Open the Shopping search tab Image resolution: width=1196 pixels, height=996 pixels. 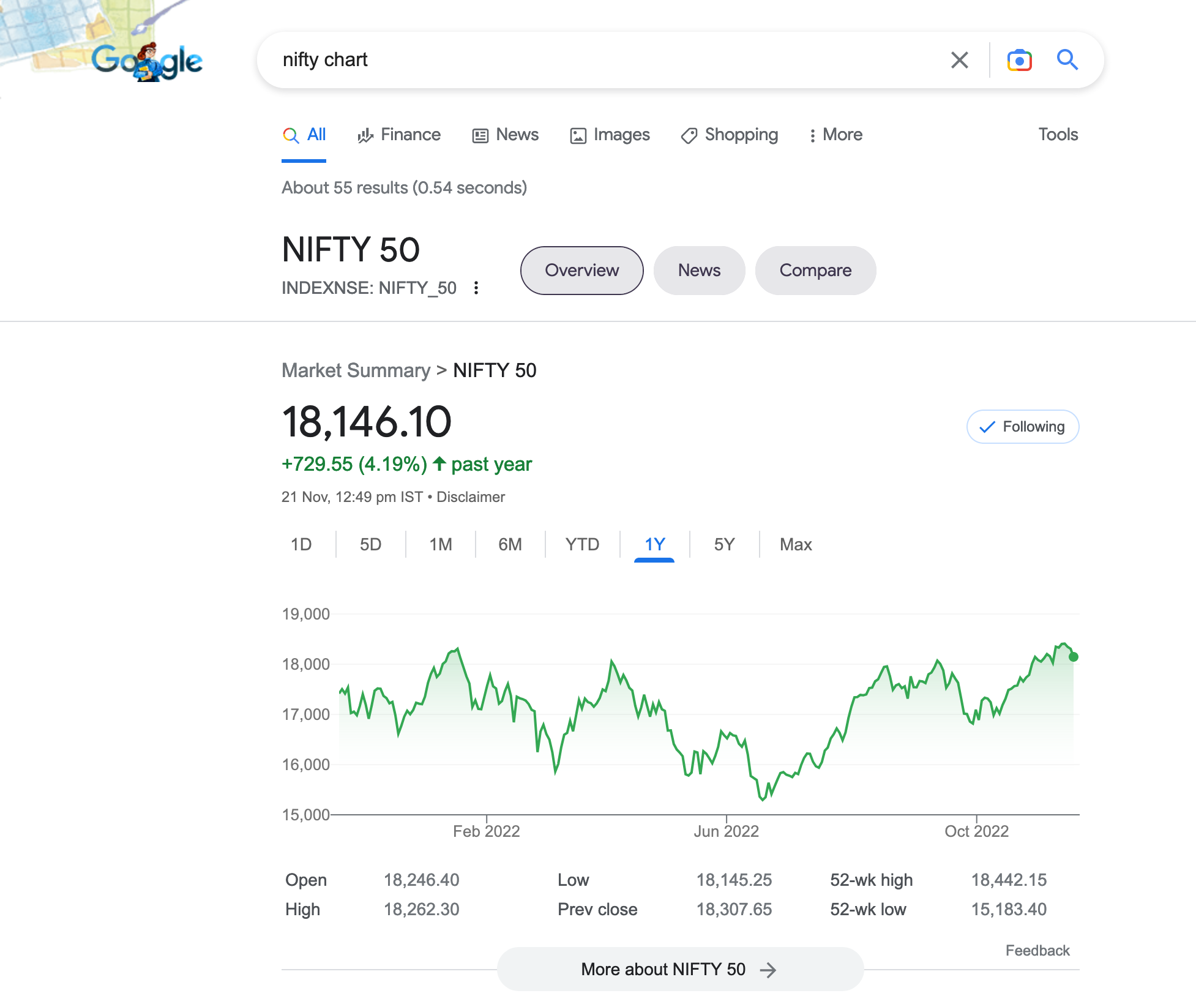click(x=730, y=135)
